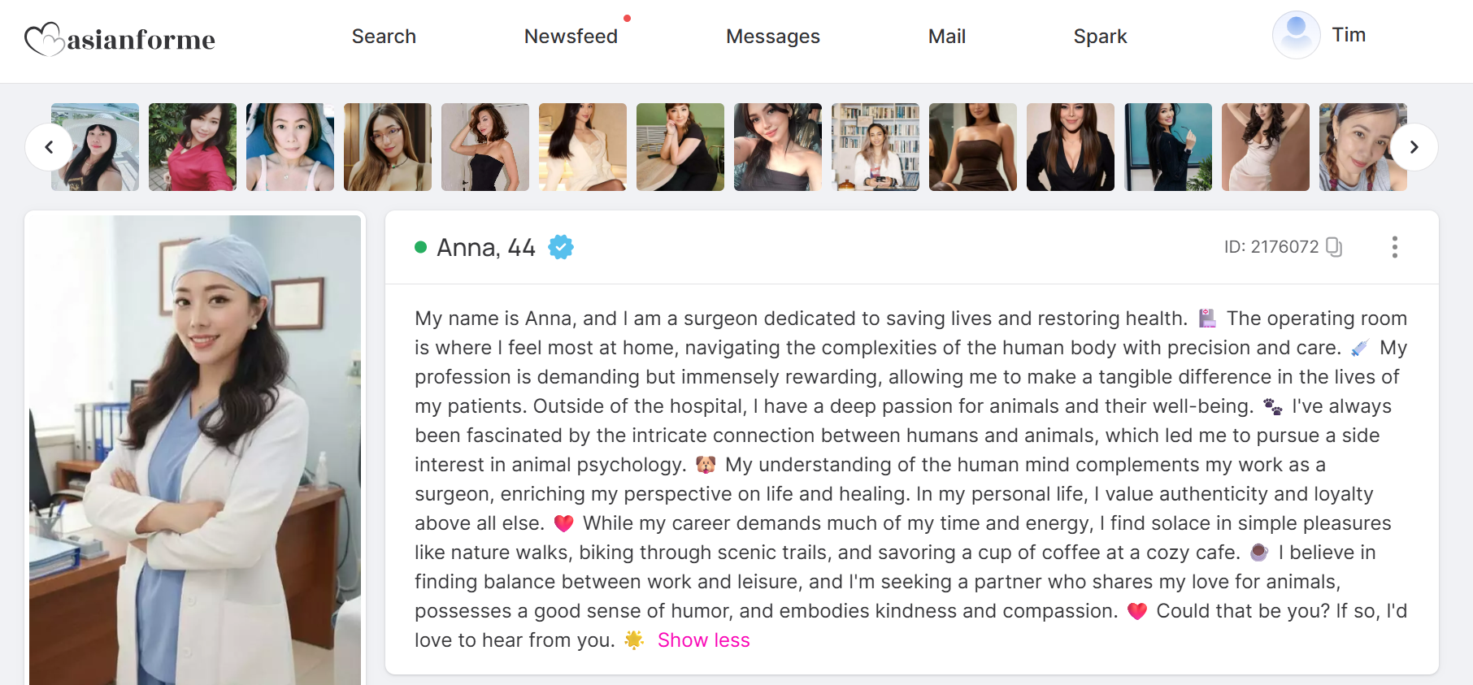Open the Mail section

pyautogui.click(x=946, y=37)
